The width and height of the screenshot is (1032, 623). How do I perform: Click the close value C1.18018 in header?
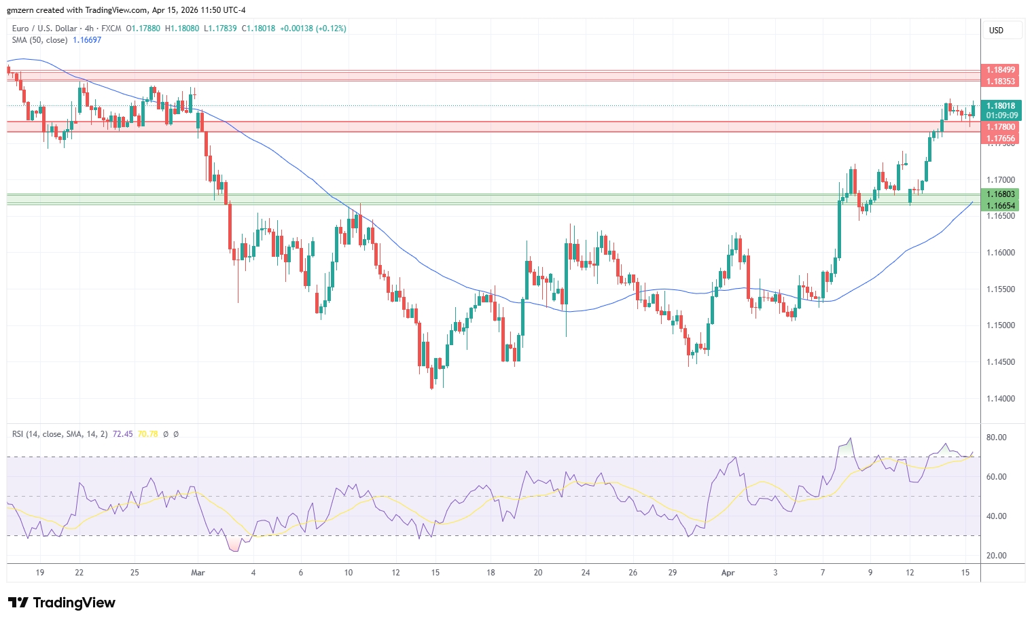click(259, 29)
